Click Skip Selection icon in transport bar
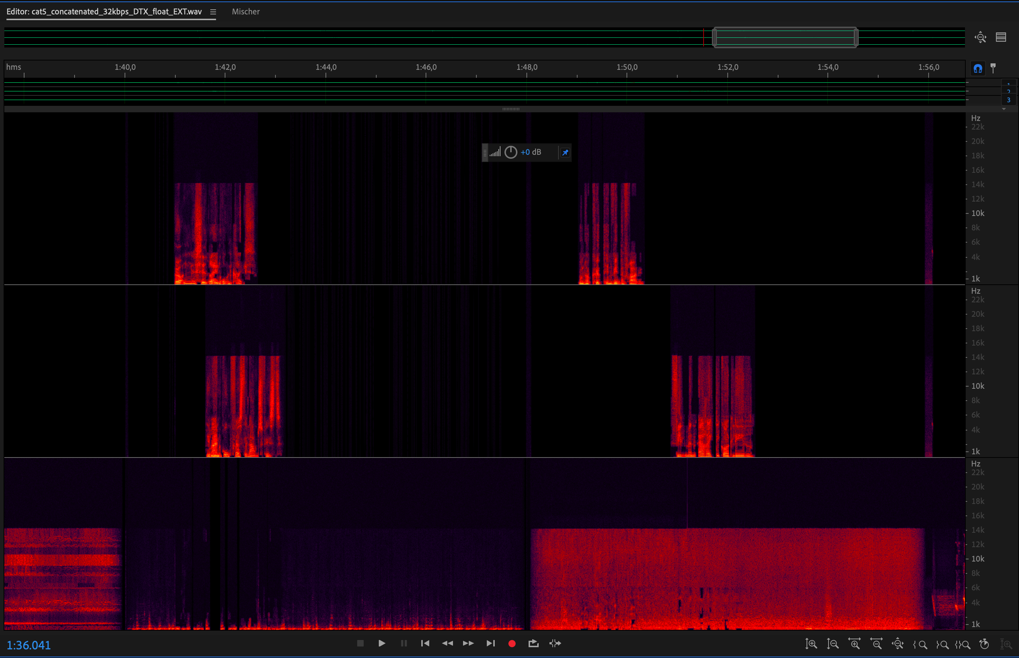The image size is (1019, 658). [x=555, y=644]
